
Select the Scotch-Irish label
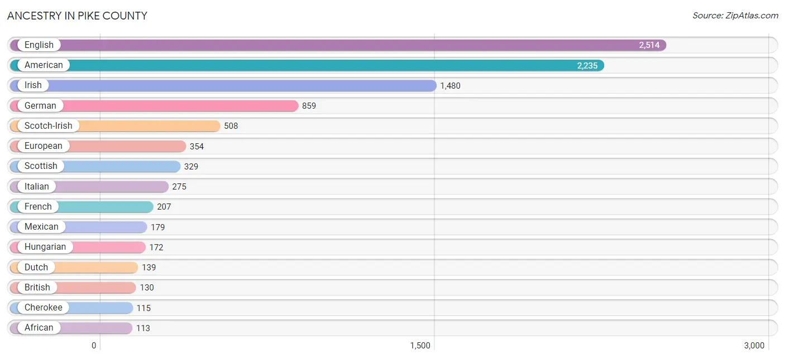(48, 126)
